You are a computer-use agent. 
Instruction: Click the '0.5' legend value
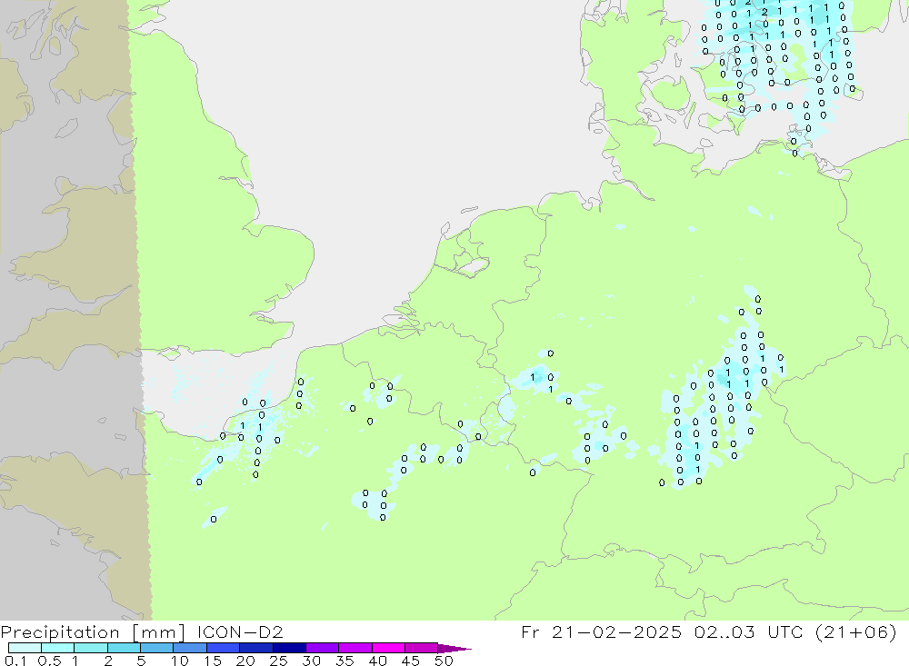[x=49, y=661]
